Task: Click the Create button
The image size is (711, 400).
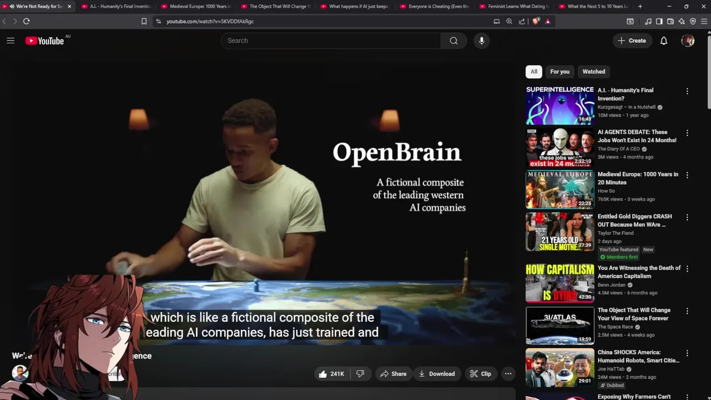Action: pyautogui.click(x=632, y=41)
